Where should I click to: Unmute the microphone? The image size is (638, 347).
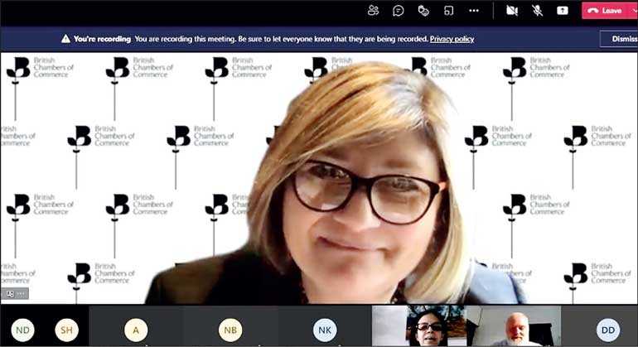pyautogui.click(x=537, y=11)
